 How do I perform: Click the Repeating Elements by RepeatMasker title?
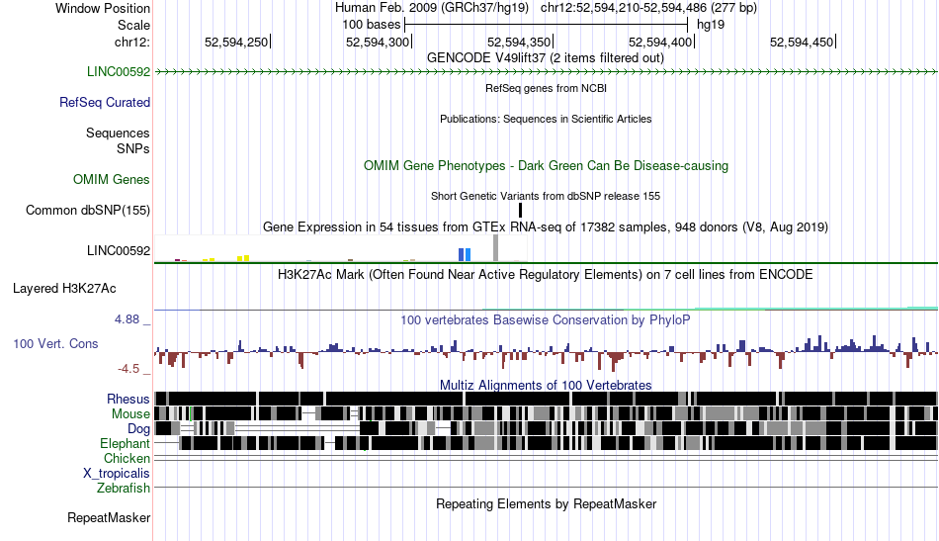click(546, 504)
